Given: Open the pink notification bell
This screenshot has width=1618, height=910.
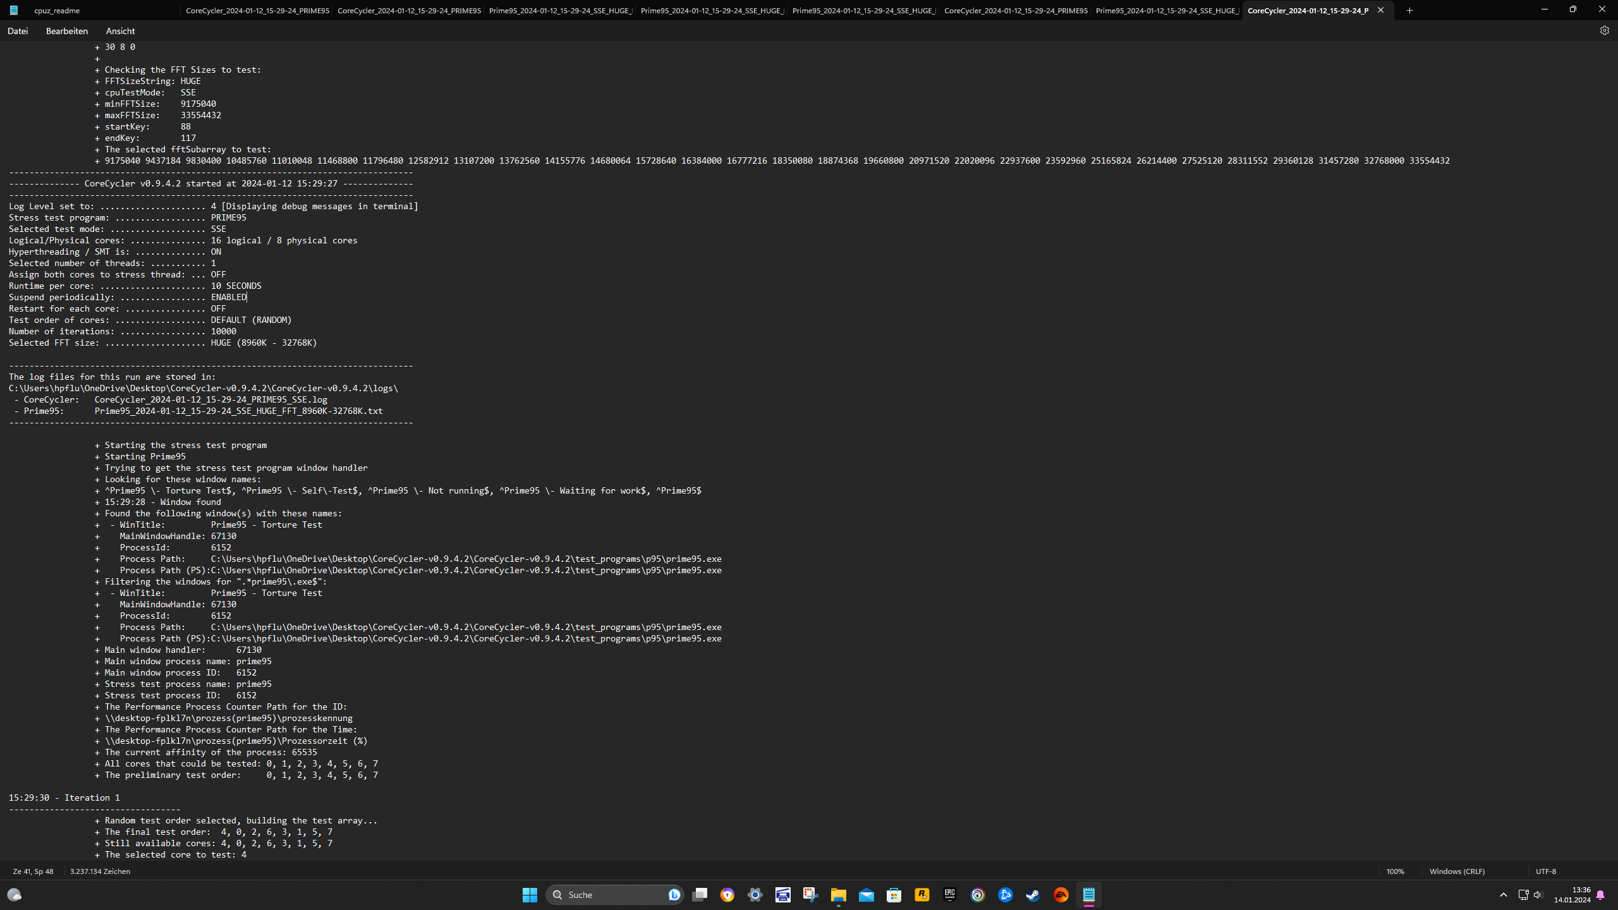Looking at the screenshot, I should [1600, 895].
